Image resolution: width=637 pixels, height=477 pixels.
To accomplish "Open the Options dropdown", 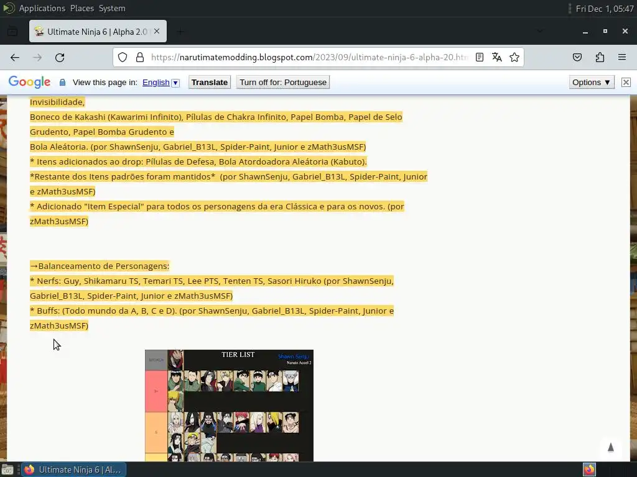I will (x=592, y=83).
